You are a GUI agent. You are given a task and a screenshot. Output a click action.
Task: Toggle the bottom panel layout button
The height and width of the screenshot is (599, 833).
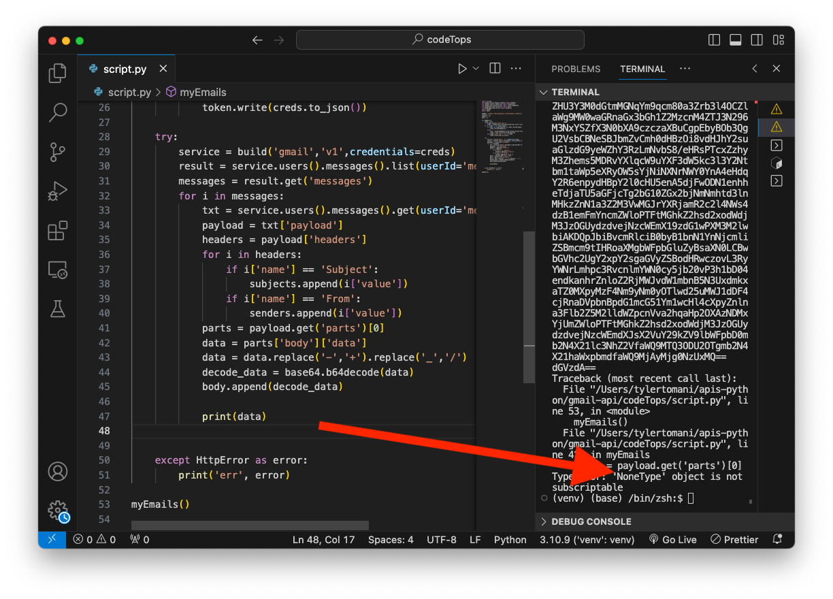[735, 40]
